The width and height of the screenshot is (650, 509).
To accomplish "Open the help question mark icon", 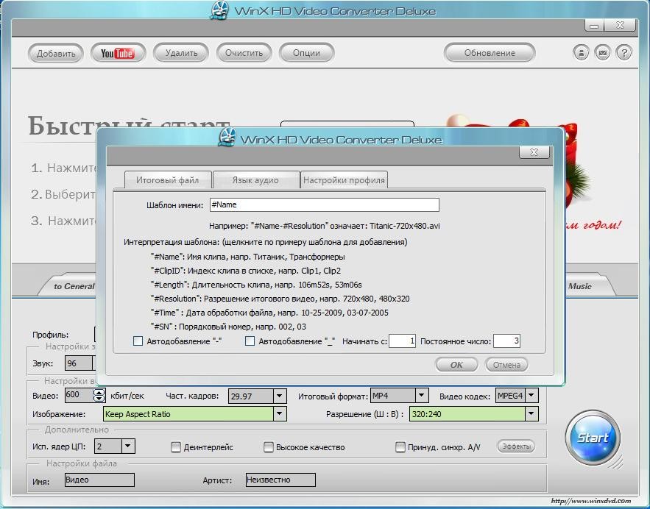I will (624, 53).
